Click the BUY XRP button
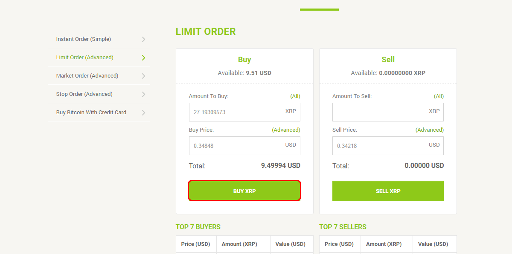This screenshot has width=512, height=254. click(244, 191)
